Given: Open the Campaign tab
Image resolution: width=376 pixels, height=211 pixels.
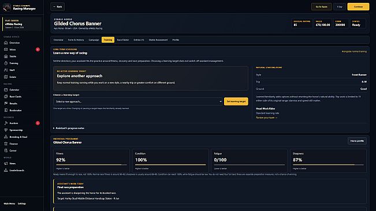Looking at the screenshot, I should (94, 40).
